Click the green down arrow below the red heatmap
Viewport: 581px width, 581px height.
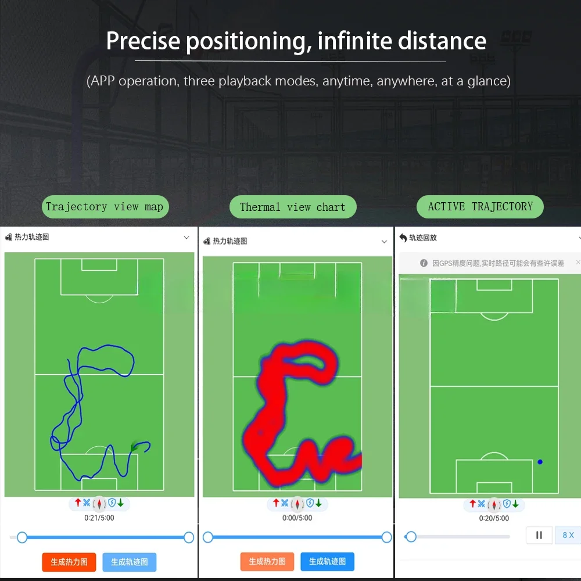tap(318, 503)
